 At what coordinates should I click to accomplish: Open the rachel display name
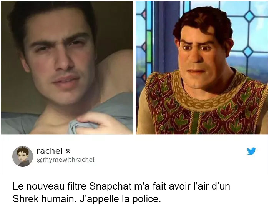click(50, 151)
